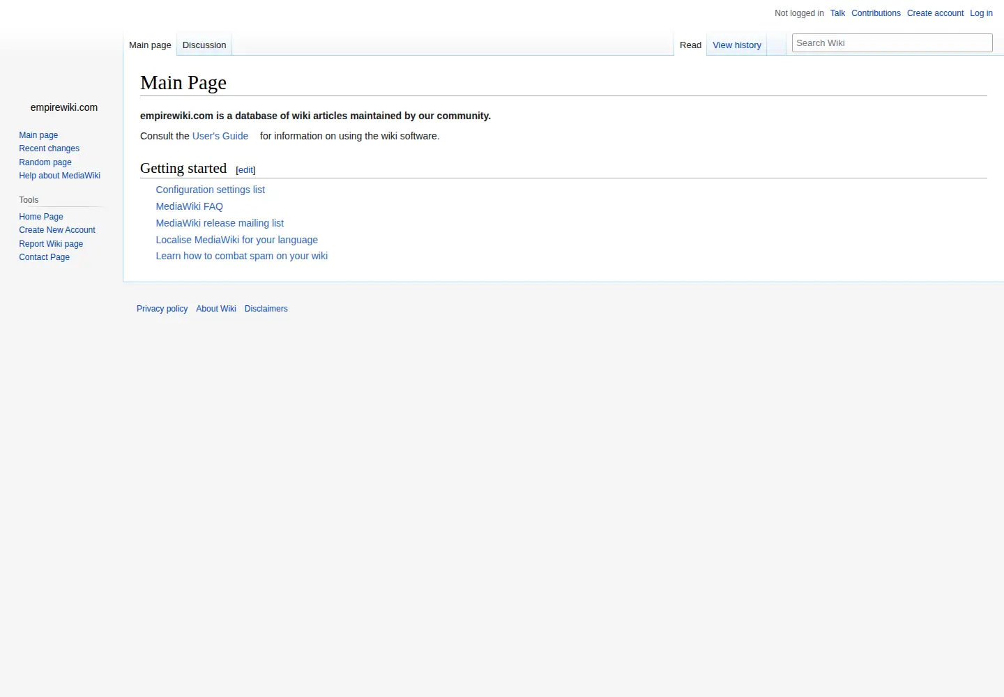Open the Contributions link
The width and height of the screenshot is (1004, 697).
tap(876, 13)
